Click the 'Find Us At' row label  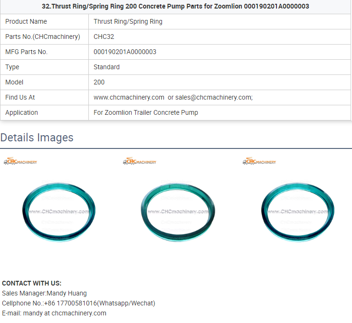click(20, 97)
